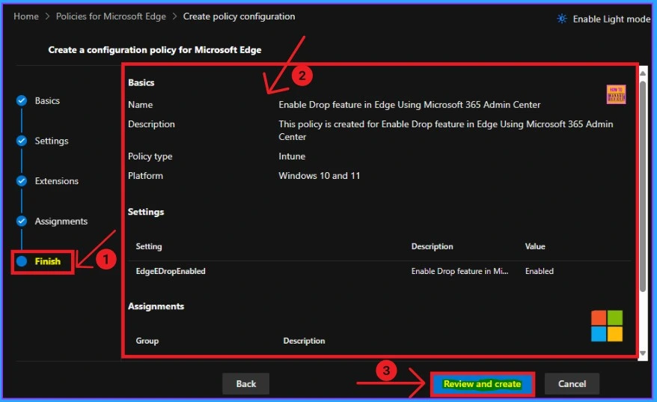Click the Group column header
Screen dimensions: 657x402
147,341
